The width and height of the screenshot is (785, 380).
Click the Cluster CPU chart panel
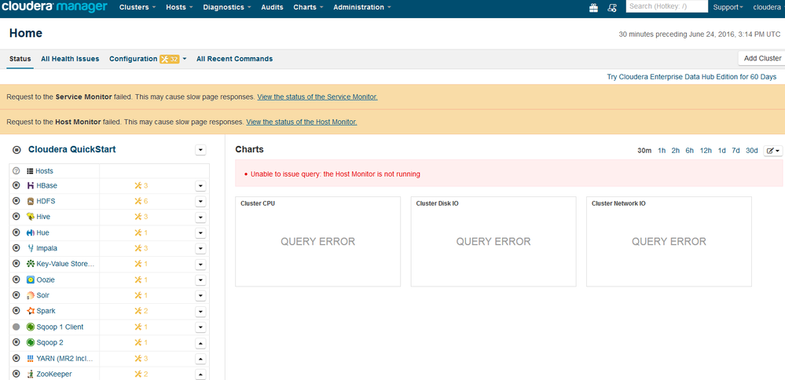tap(318, 242)
